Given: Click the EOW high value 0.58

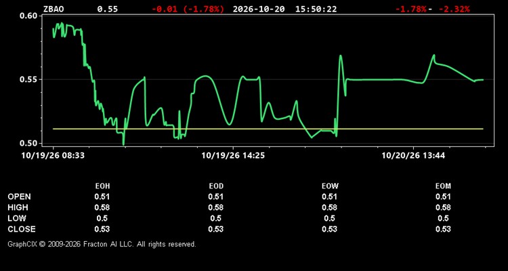Looking at the screenshot, I should click(x=329, y=207).
